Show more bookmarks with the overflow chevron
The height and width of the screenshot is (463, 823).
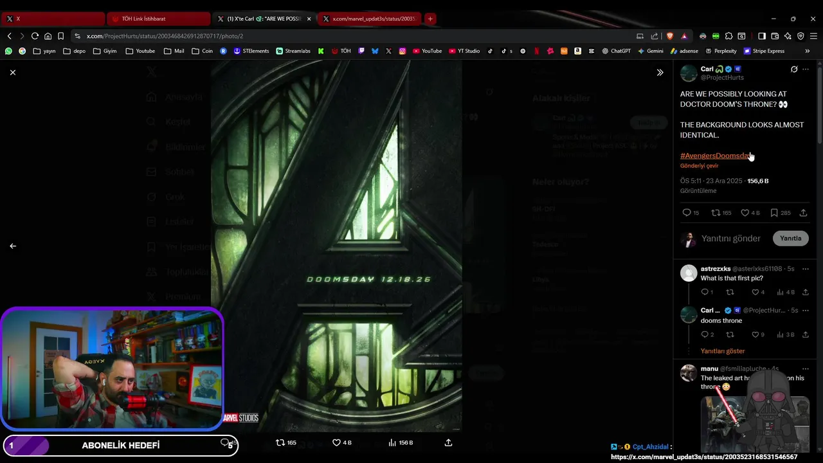pos(807,51)
